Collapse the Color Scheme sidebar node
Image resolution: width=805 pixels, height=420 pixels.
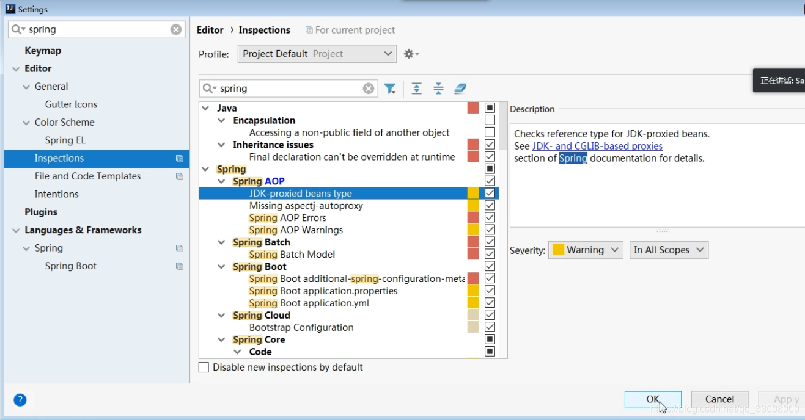[26, 123]
